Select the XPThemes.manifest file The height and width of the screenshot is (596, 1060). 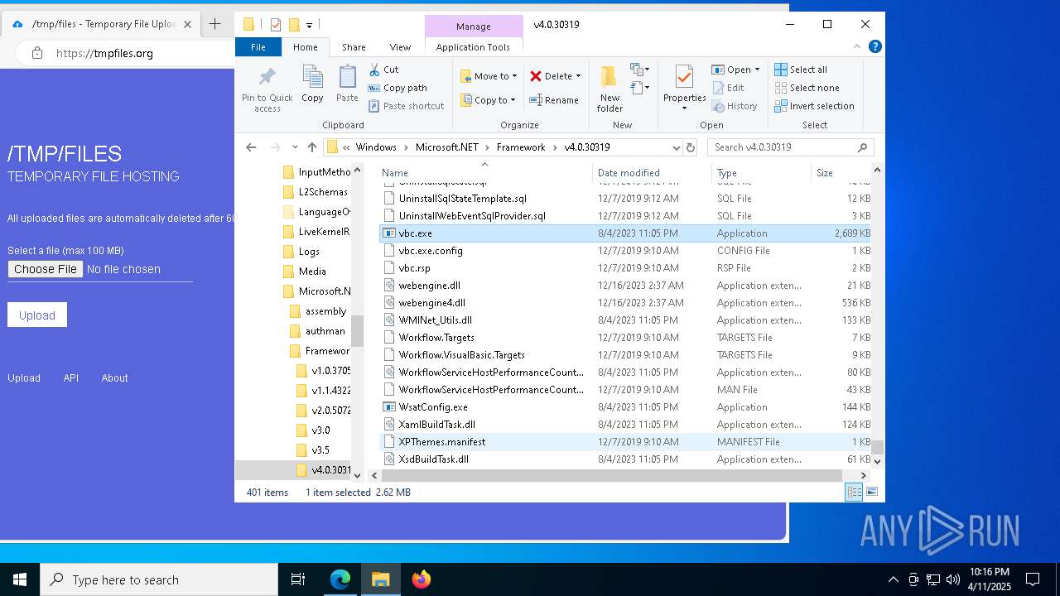click(625, 442)
